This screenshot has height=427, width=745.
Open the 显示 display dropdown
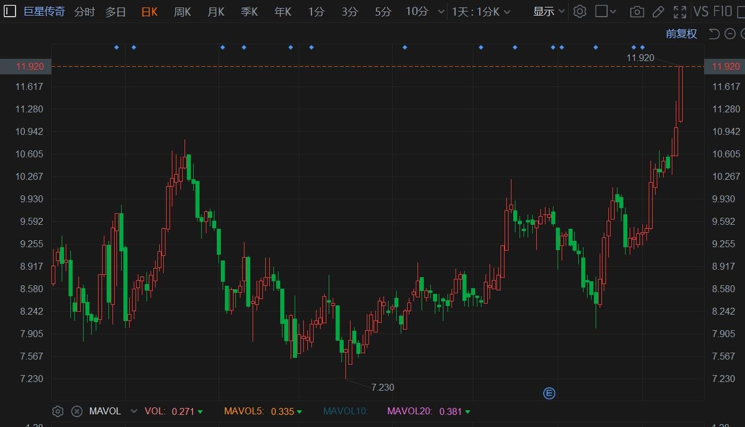[x=549, y=12]
